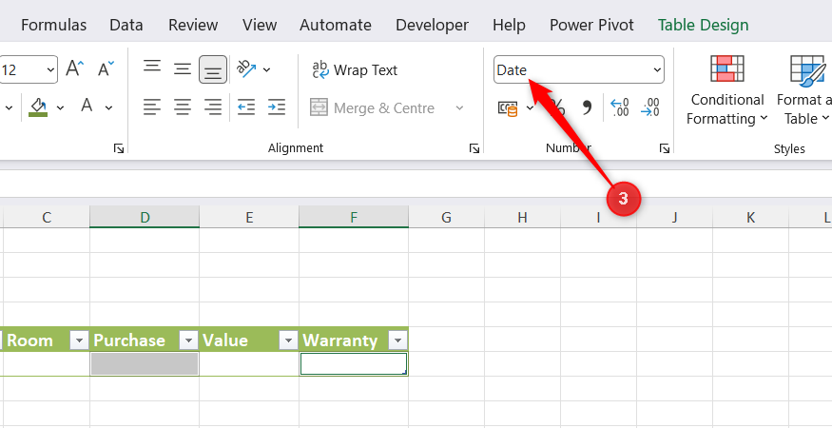The height and width of the screenshot is (428, 832).
Task: Toggle Wrap Text
Action: tap(355, 70)
